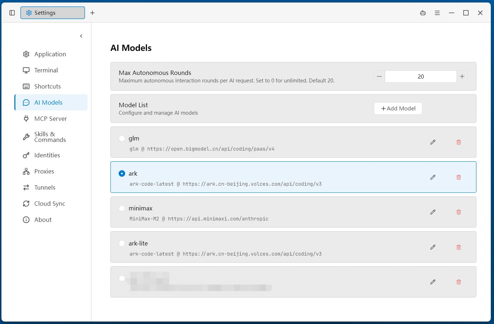Viewport: 494px width, 324px height.
Task: Minimize the settings window
Action: coord(452,13)
